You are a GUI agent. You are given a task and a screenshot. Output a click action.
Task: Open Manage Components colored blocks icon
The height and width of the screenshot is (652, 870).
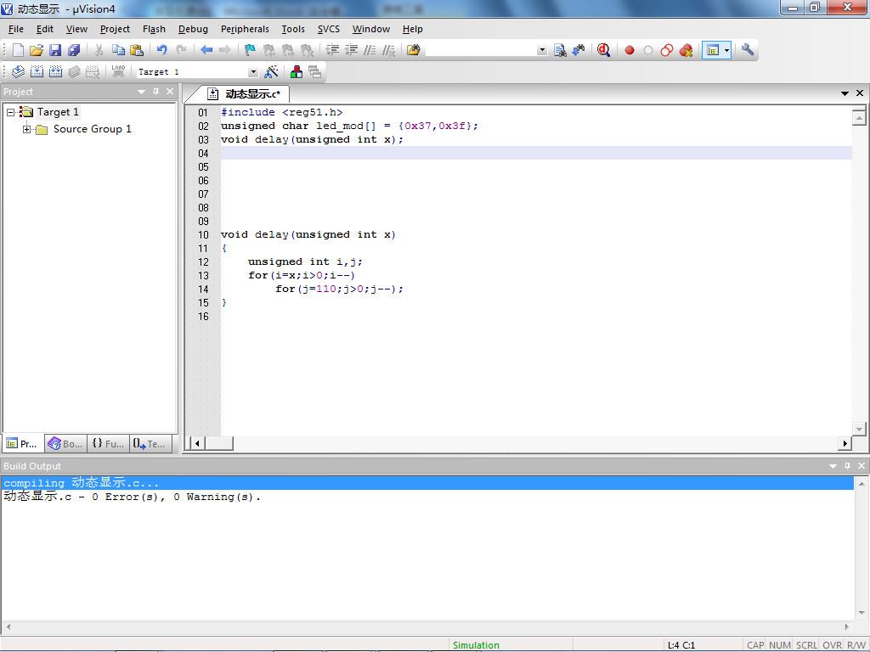296,72
